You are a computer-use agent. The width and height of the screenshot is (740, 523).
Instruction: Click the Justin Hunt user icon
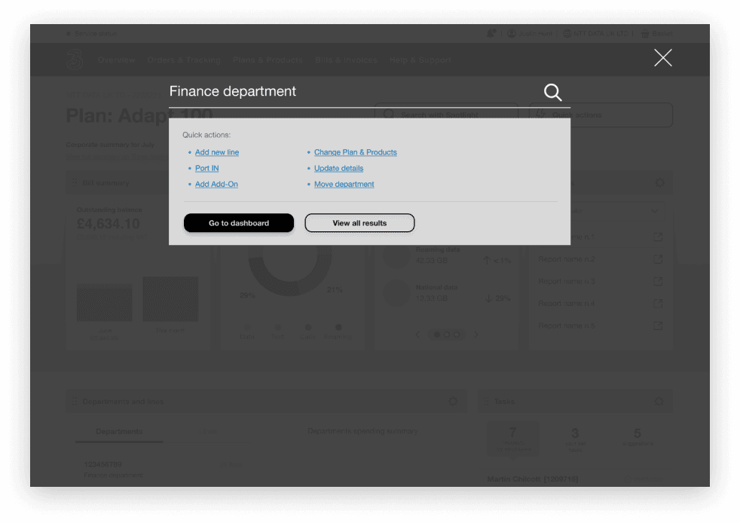512,33
